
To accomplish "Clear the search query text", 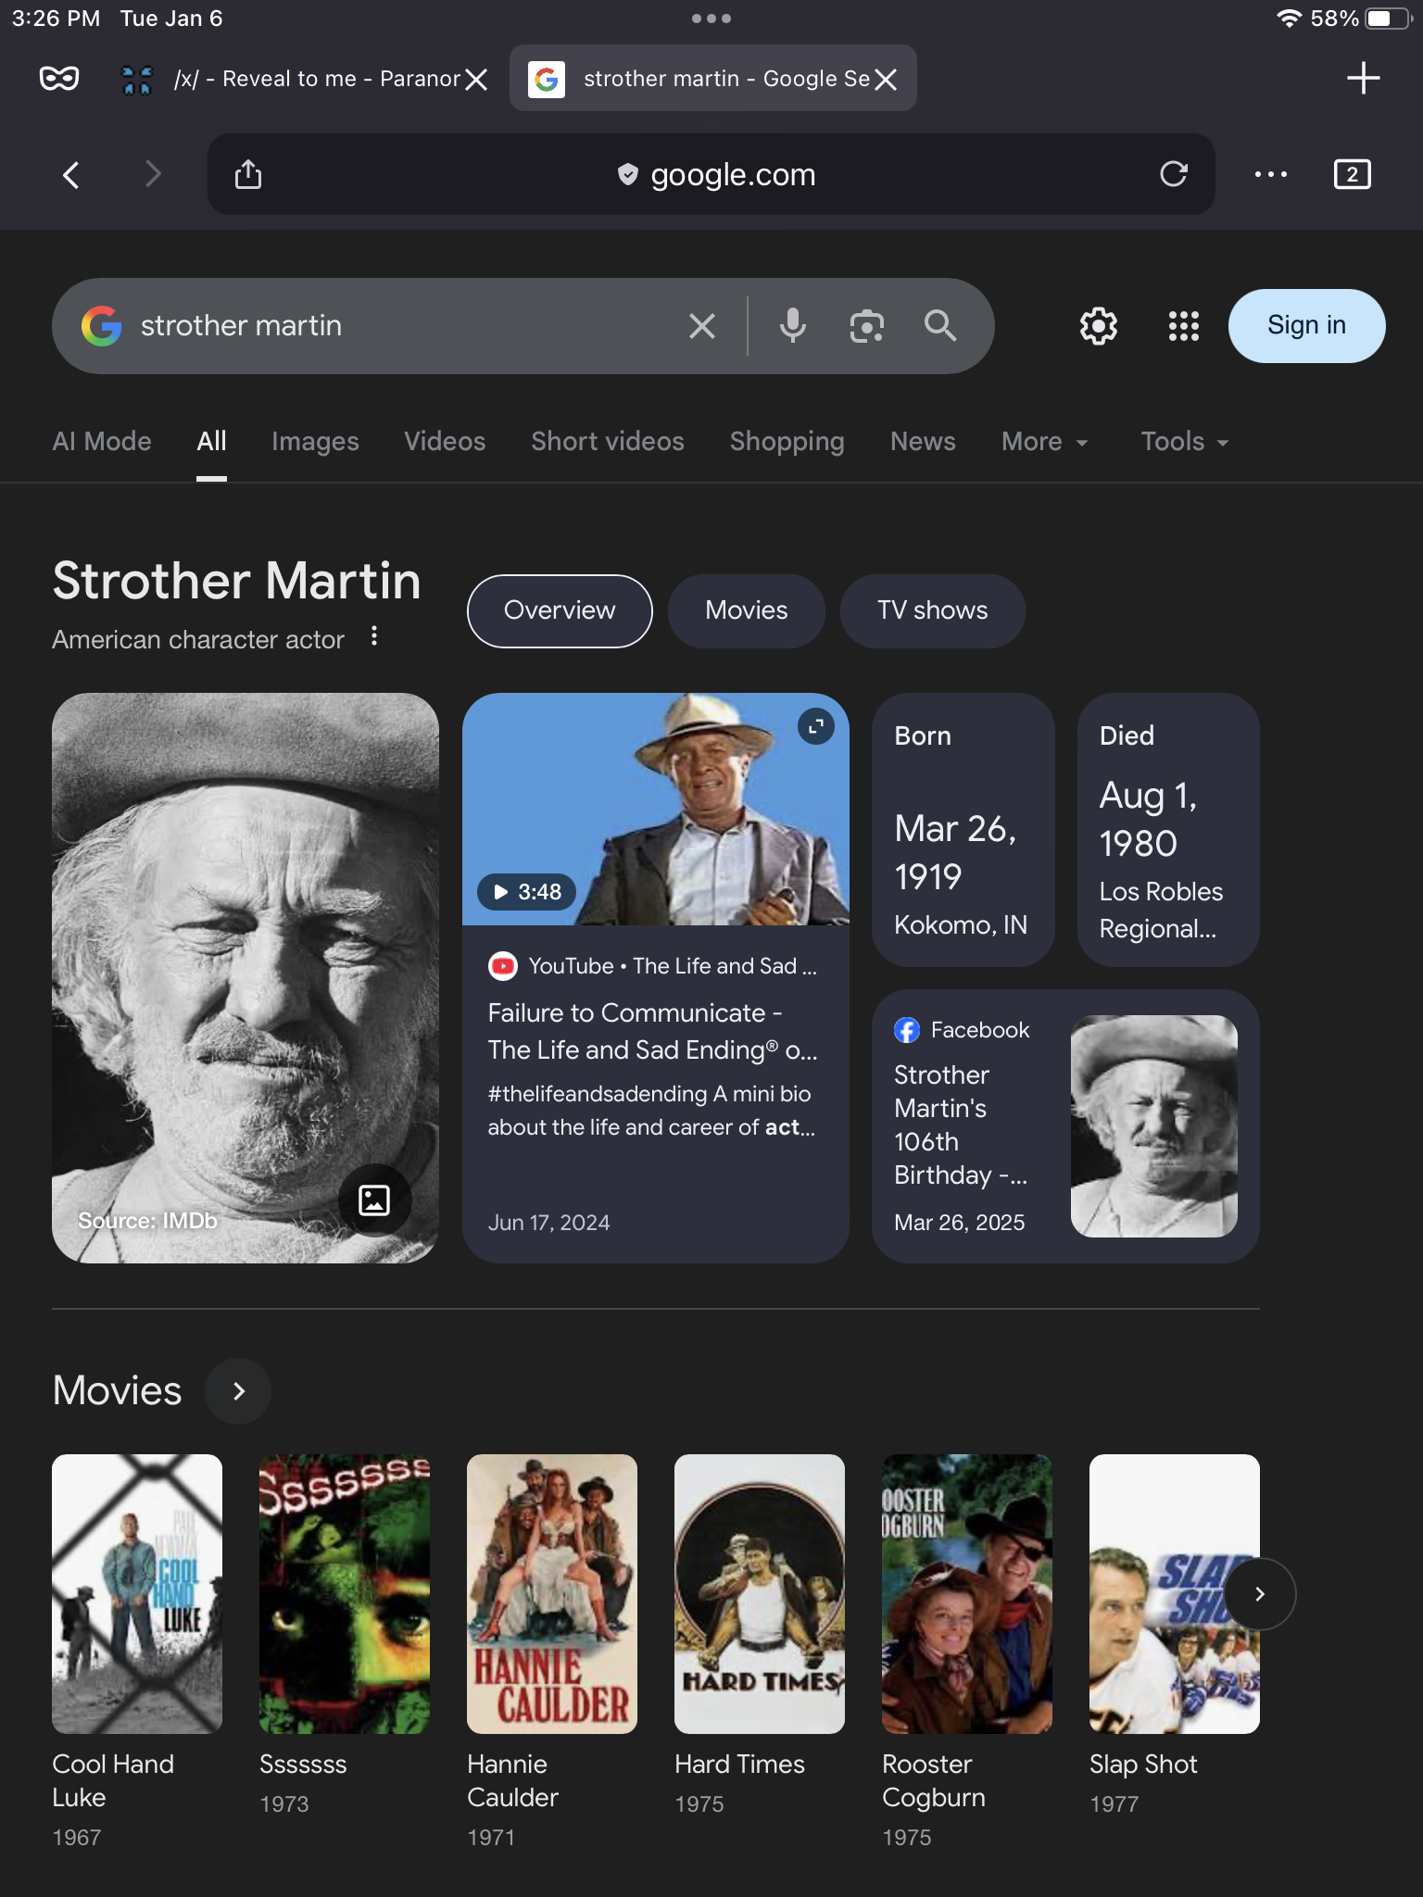I will (x=702, y=326).
